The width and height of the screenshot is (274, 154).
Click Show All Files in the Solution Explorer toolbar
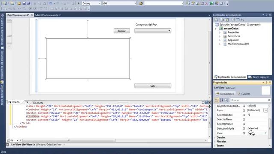pos(222,20)
